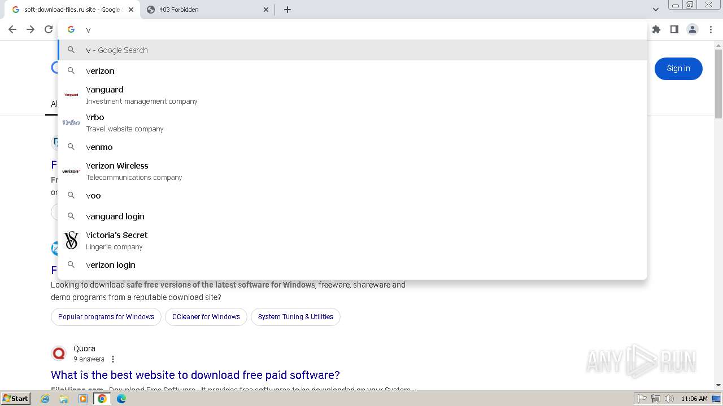Open Windows Media Player taskbar icon
Screen dimensions: 723x406
pos(83,399)
